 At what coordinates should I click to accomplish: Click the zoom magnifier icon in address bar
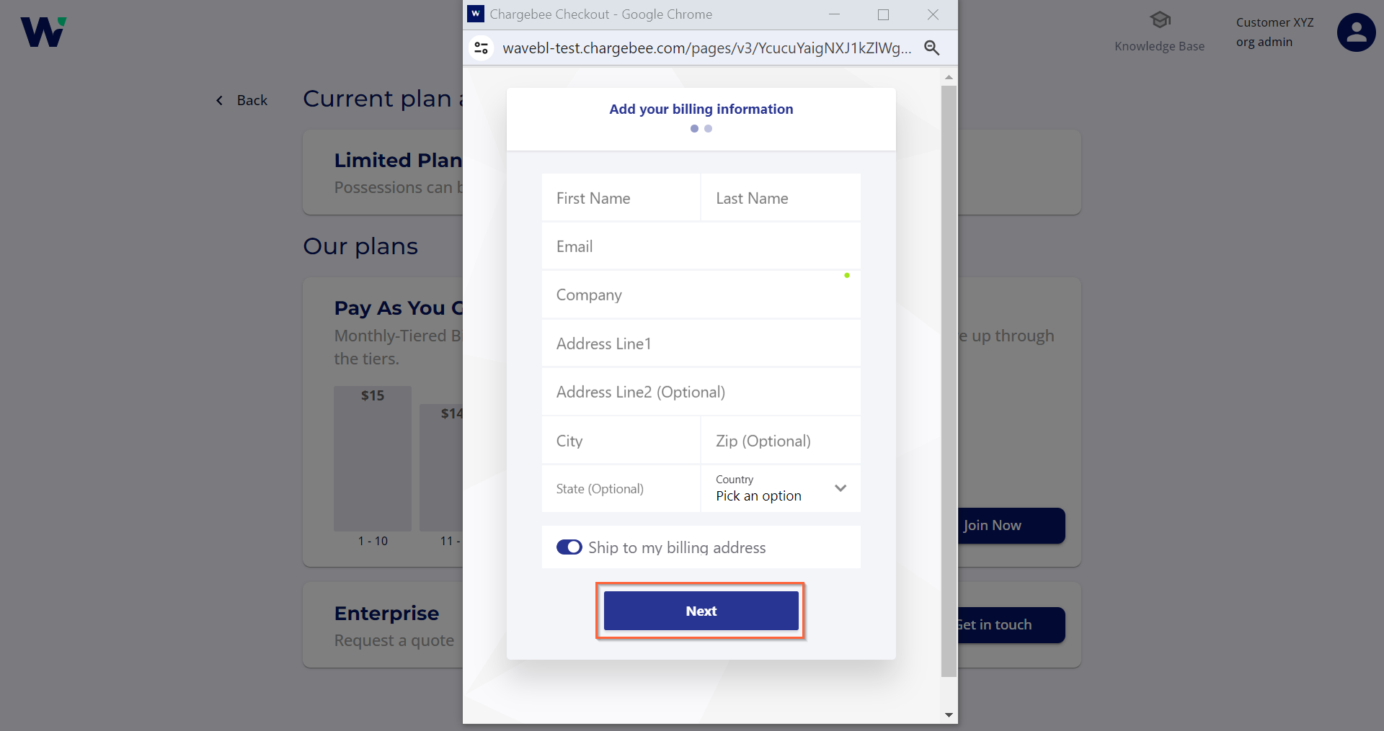(932, 48)
